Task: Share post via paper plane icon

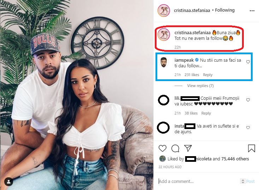Action: point(188,148)
